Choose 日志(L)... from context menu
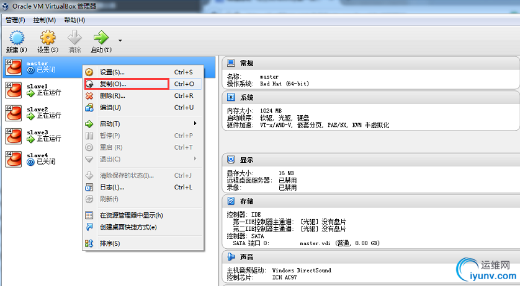This screenshot has height=286, width=520. (x=143, y=188)
